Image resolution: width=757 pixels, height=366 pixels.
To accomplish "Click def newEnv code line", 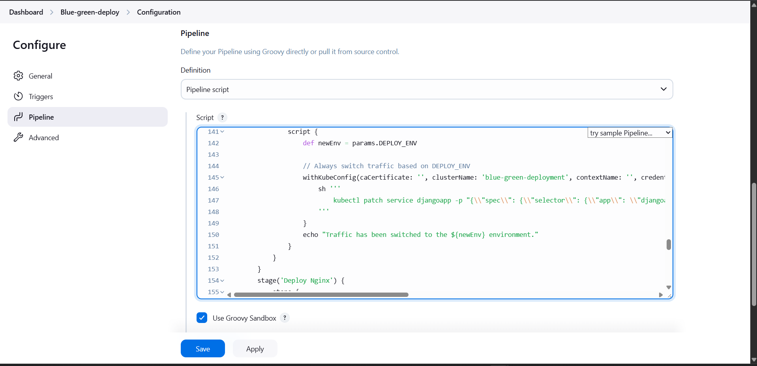I will pyautogui.click(x=360, y=143).
